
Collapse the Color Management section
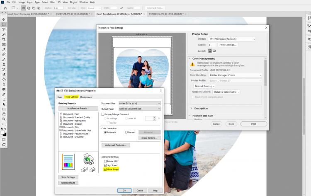click(x=190, y=58)
